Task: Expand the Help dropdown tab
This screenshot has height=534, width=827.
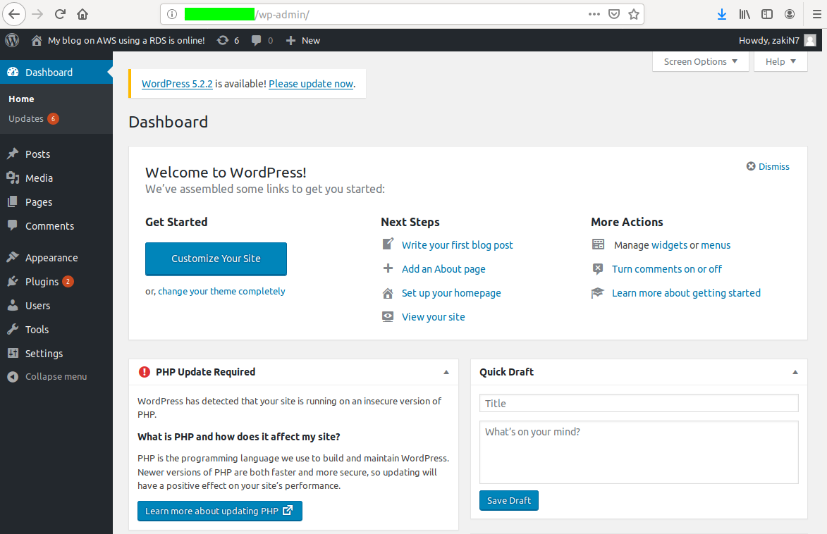Action: coord(780,62)
